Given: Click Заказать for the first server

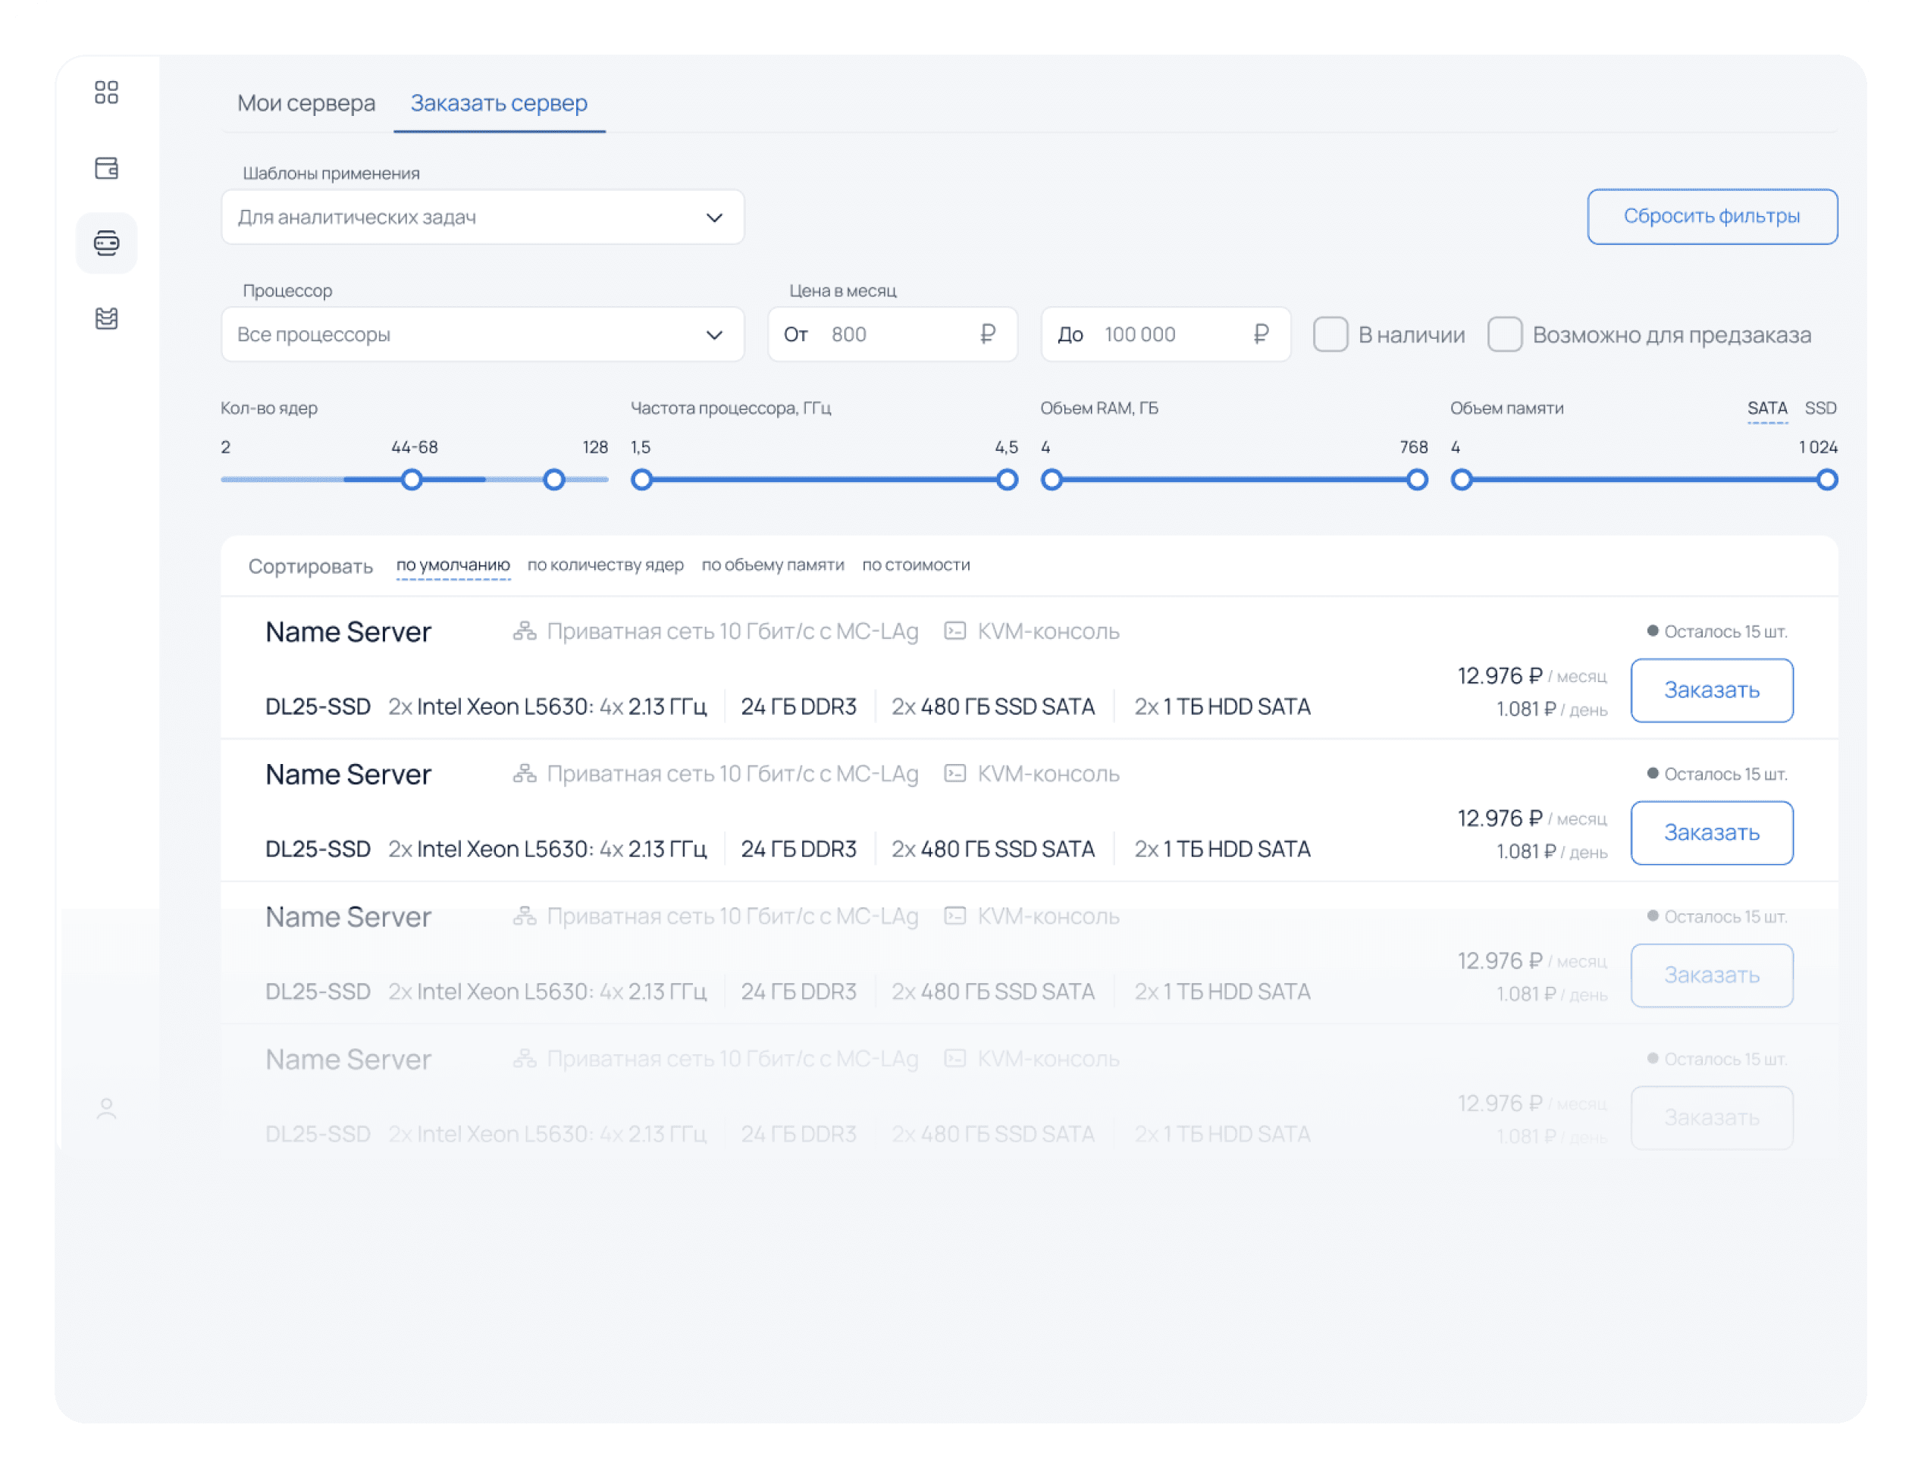Looking at the screenshot, I should (x=1711, y=690).
